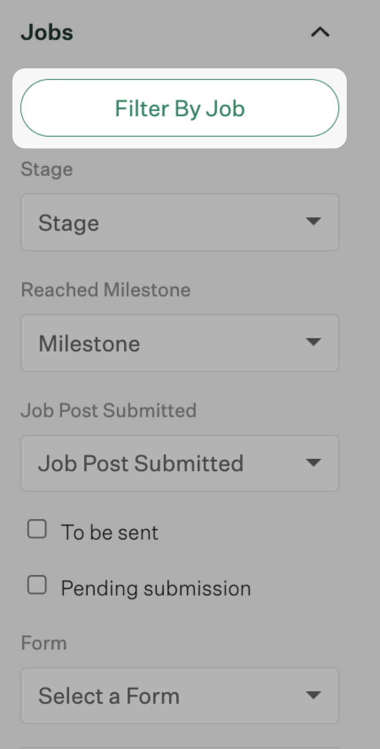
Task: Open the Filter By Job selector
Action: tap(179, 108)
